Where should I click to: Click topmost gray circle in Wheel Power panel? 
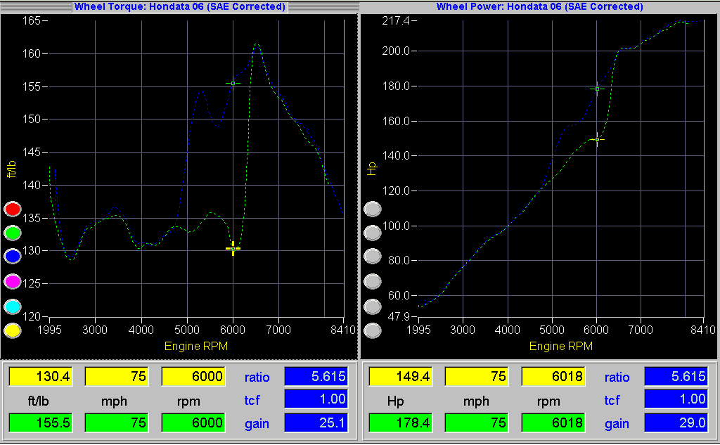373,209
